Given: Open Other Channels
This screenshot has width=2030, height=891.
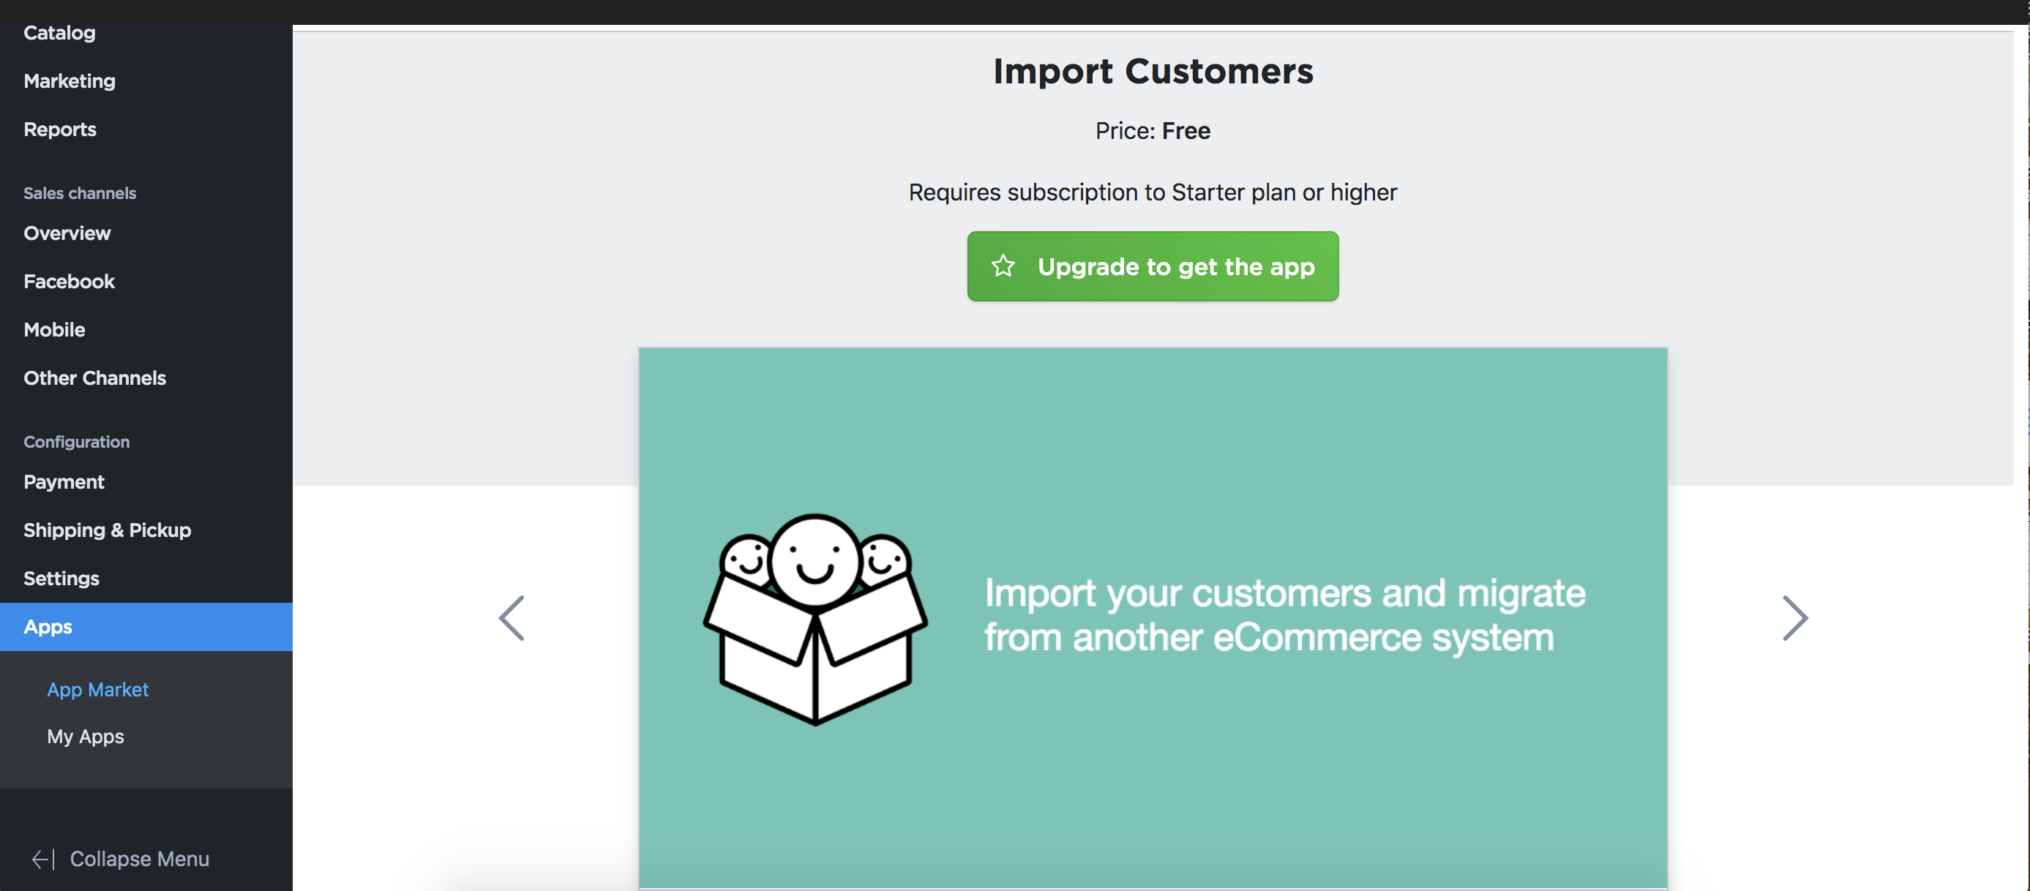Looking at the screenshot, I should (x=94, y=378).
